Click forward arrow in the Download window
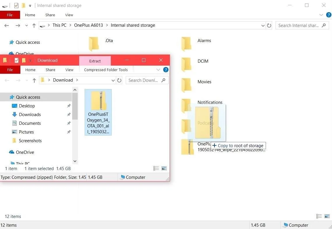 18,80
